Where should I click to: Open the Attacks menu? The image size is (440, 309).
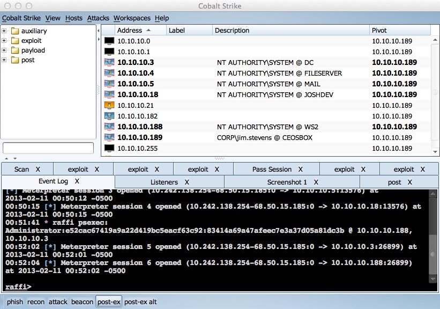click(98, 18)
